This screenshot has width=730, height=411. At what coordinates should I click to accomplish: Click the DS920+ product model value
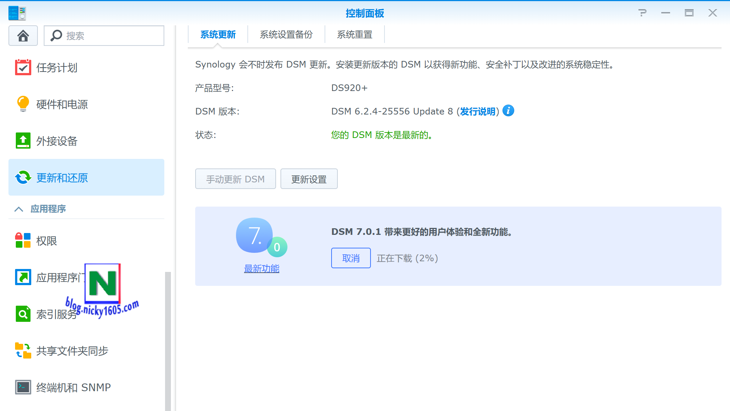point(349,88)
